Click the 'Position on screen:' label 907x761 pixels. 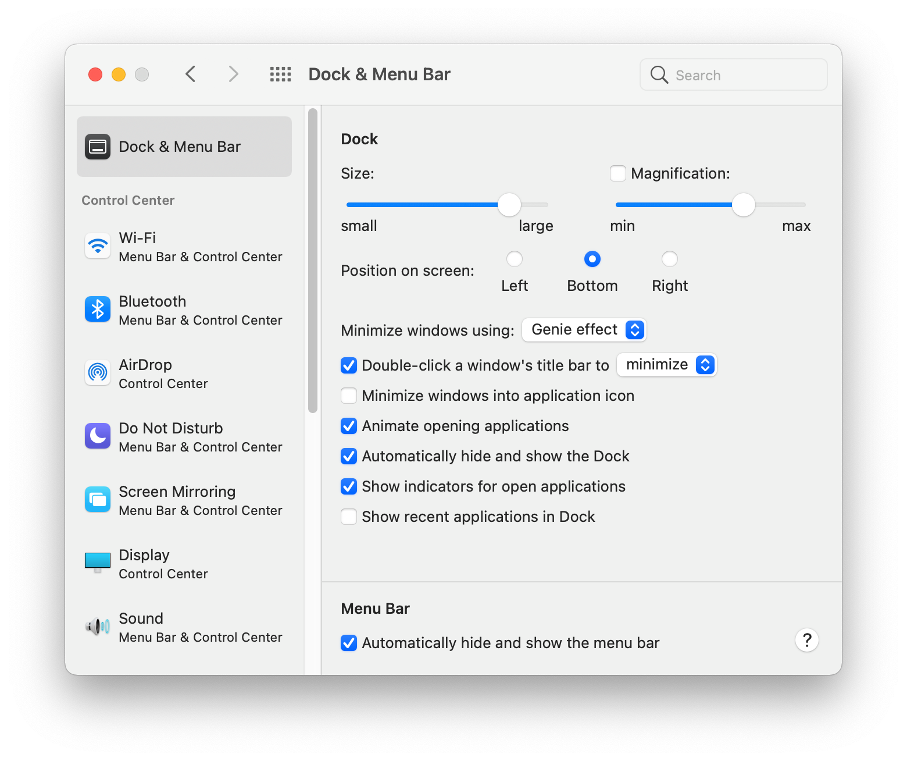tap(408, 271)
